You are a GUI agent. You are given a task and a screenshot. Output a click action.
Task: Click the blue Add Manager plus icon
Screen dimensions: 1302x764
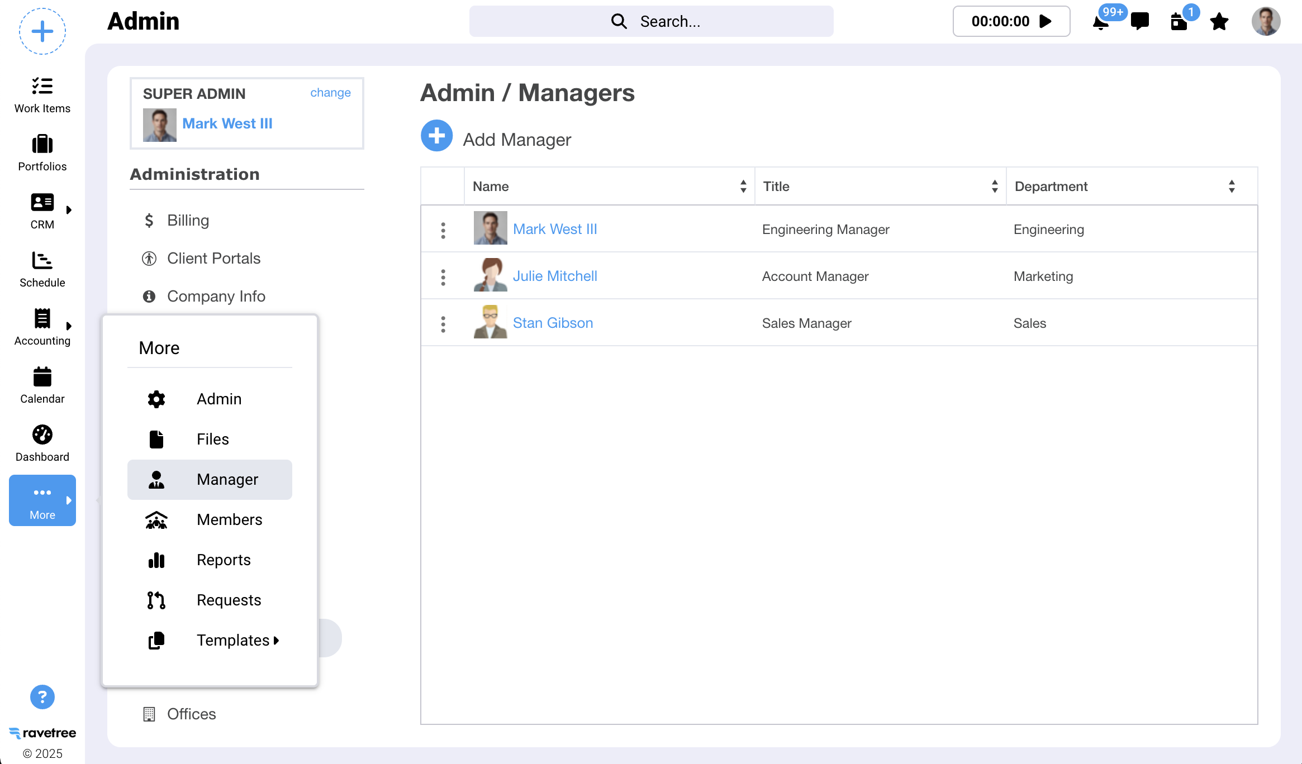pos(436,136)
